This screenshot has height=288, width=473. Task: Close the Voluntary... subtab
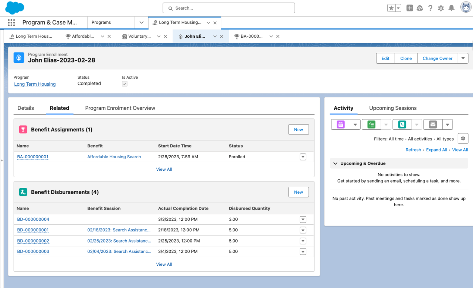(x=165, y=36)
